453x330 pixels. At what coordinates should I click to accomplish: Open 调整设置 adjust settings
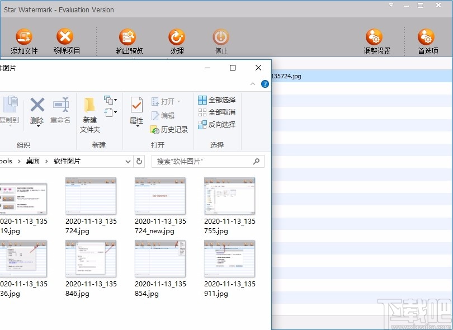(x=374, y=37)
